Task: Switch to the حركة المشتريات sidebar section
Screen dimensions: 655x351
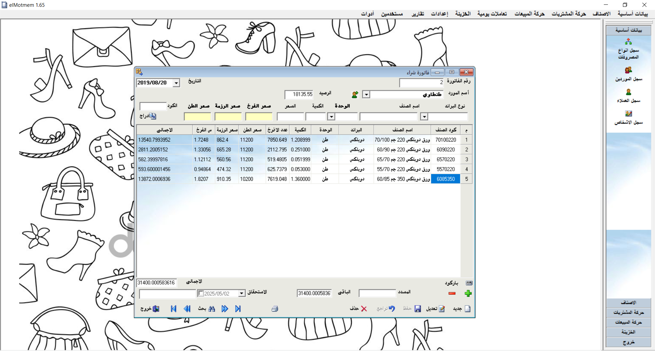Action: tap(629, 312)
